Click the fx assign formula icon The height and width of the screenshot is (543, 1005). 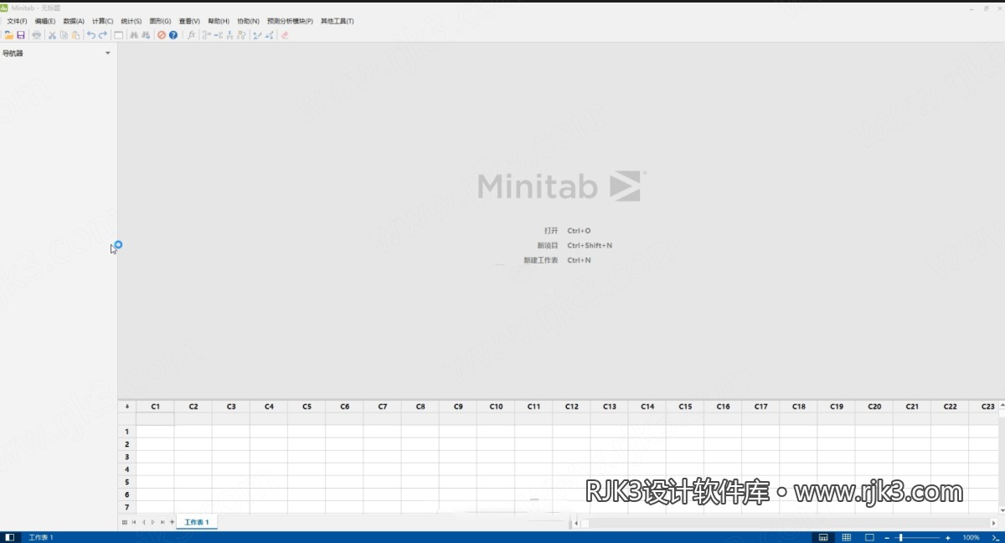(191, 35)
